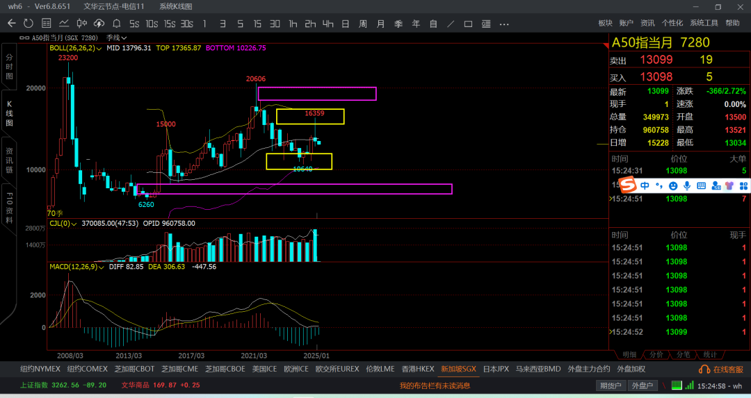Open the 资讯 menu

pyautogui.click(x=647, y=23)
